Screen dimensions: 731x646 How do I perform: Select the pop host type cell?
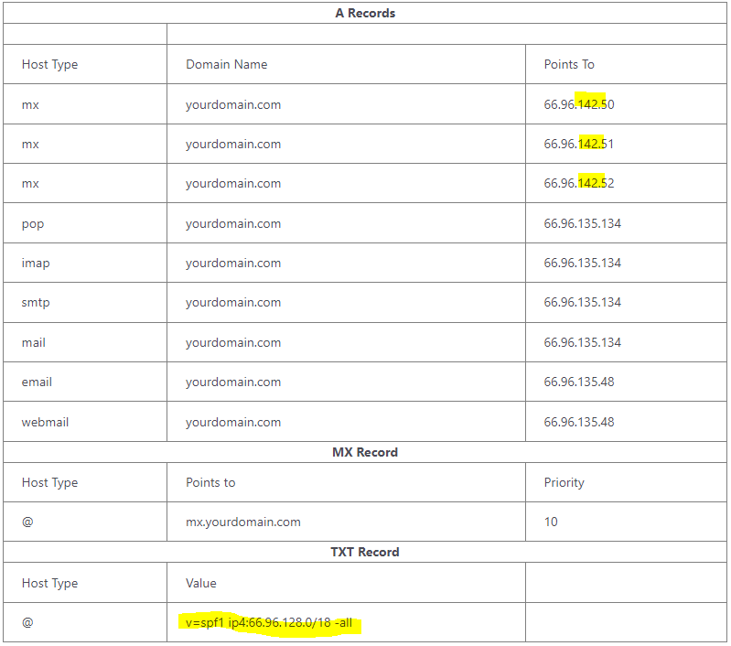tap(33, 223)
